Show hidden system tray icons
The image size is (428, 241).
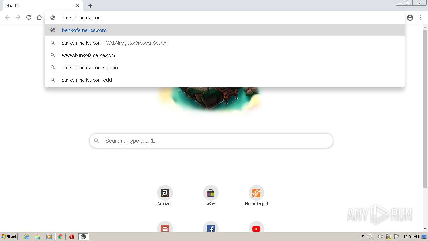tap(363, 237)
